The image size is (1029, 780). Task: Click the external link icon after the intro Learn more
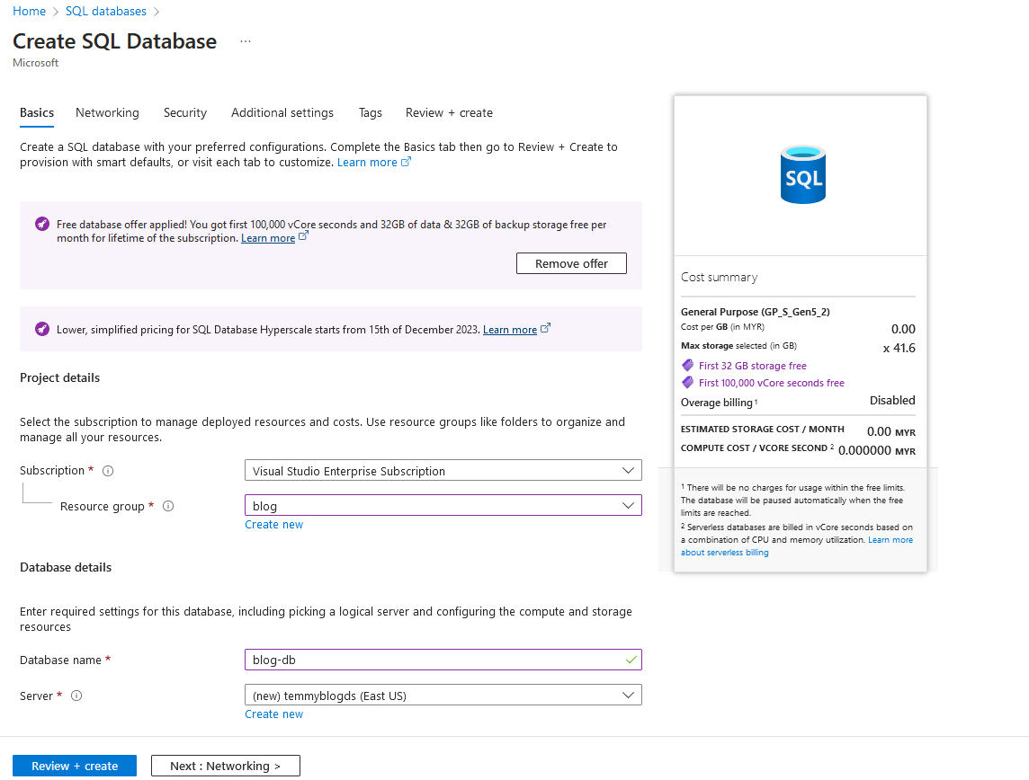(407, 161)
